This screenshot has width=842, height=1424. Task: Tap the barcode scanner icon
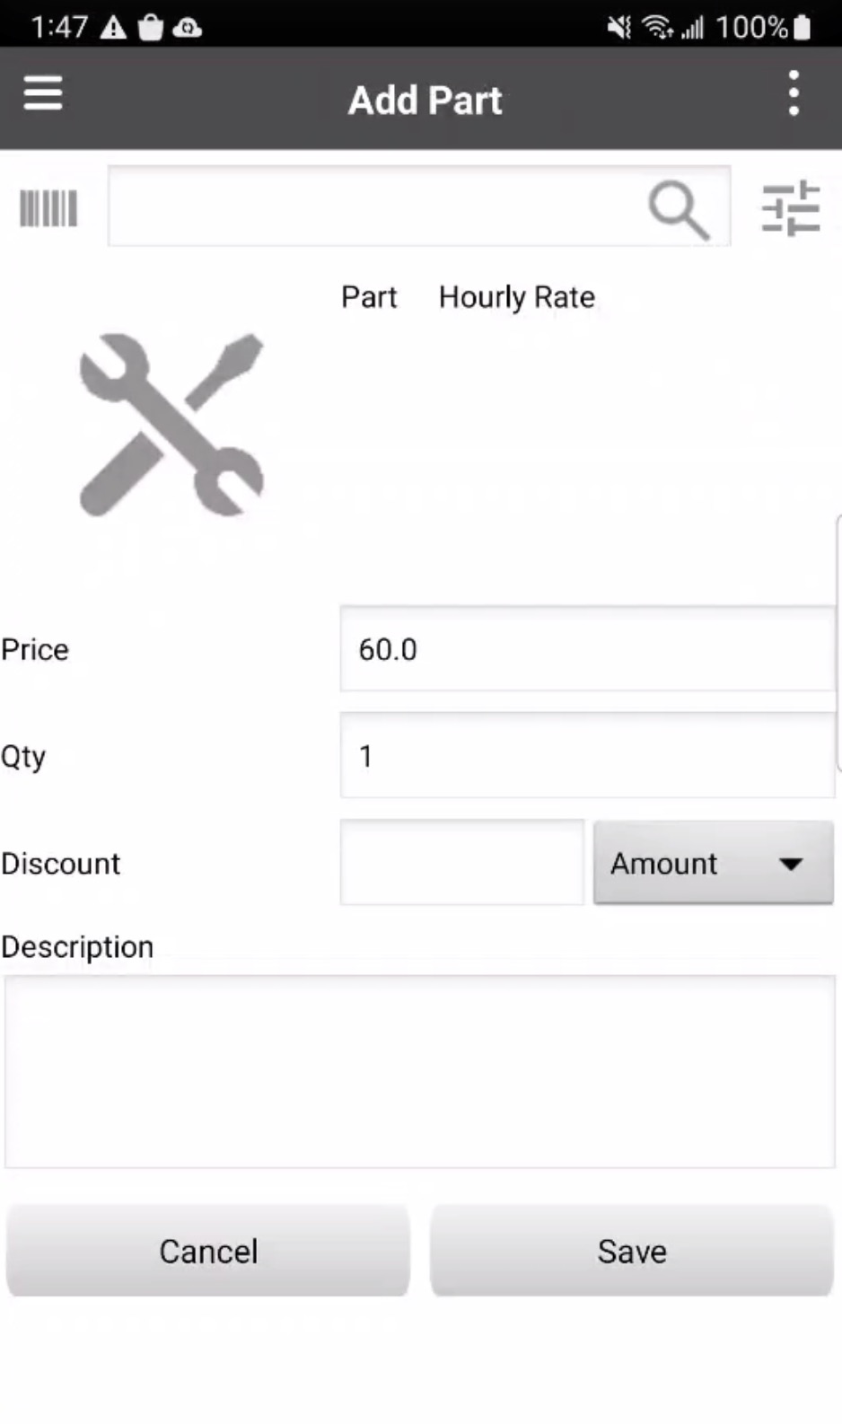click(48, 208)
